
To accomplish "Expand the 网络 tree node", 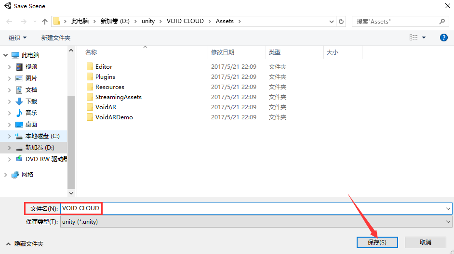I will (x=5, y=175).
